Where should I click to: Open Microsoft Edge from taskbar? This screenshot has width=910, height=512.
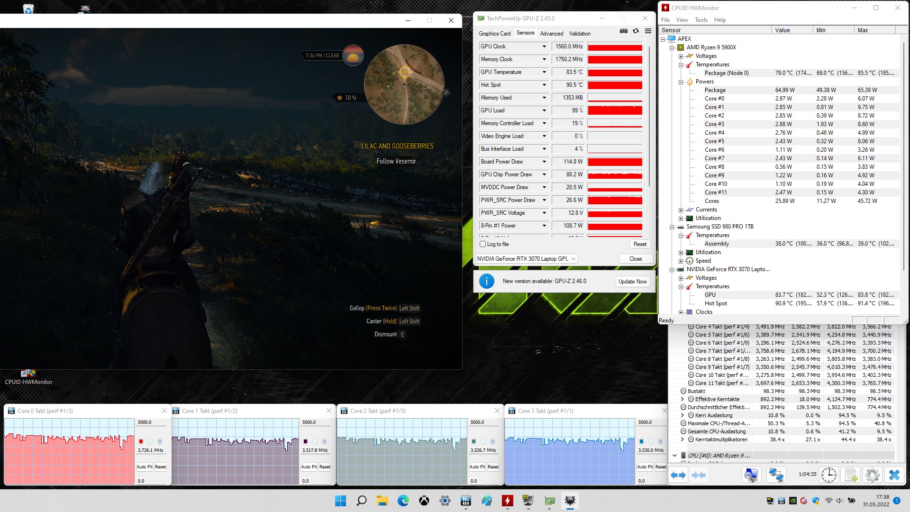pyautogui.click(x=403, y=501)
